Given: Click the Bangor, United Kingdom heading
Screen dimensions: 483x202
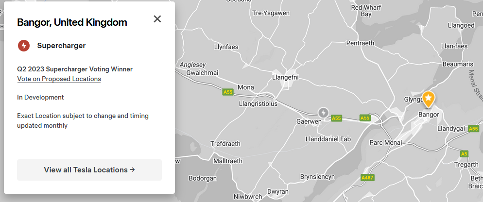Looking at the screenshot, I should point(72,22).
